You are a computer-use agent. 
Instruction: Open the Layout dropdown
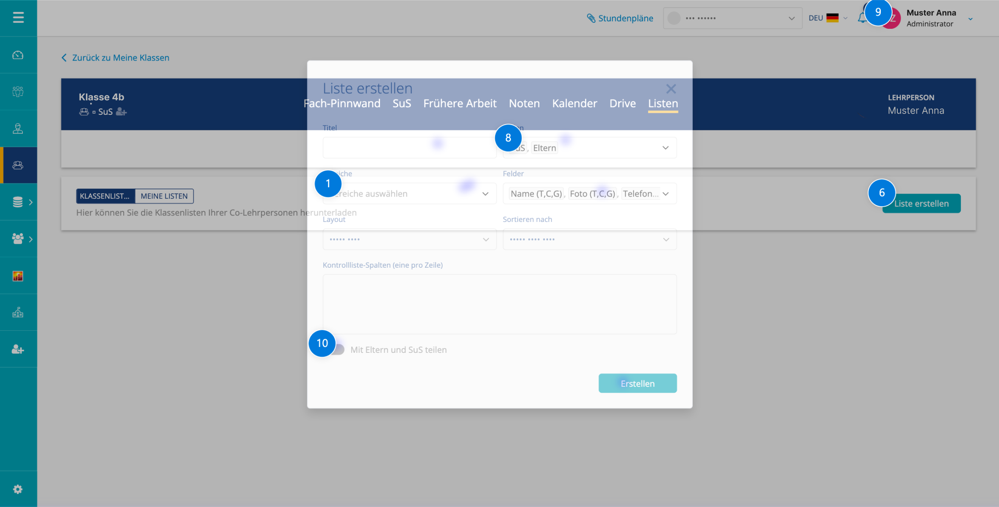pyautogui.click(x=410, y=239)
